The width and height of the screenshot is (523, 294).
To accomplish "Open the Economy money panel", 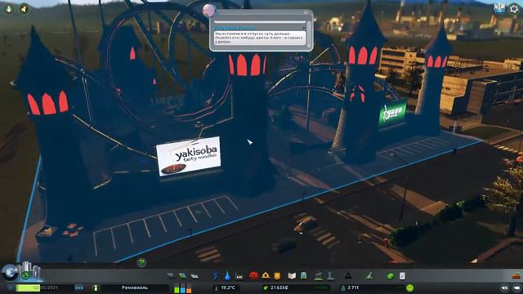I will tap(391, 276).
